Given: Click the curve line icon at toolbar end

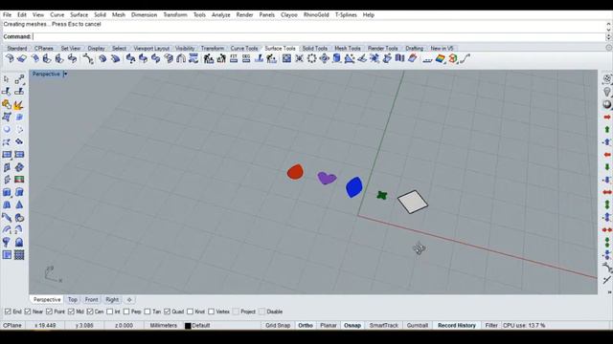Looking at the screenshot, I should (465, 59).
